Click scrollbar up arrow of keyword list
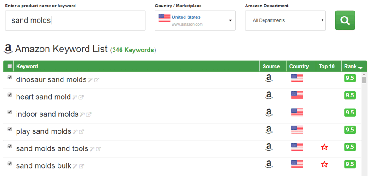368x176 pixels. coord(364,74)
